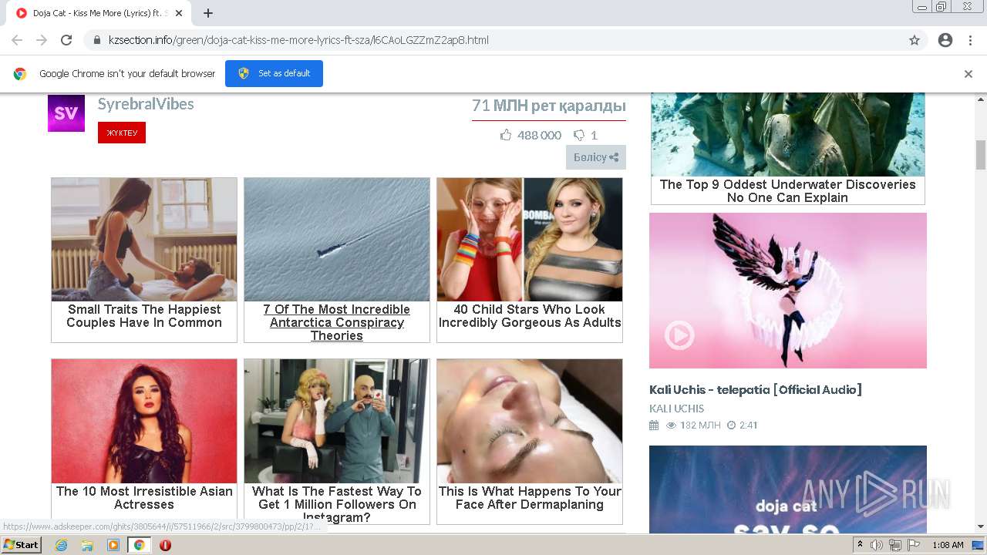Open the 10 Most Irresistible Asian Actresses image
This screenshot has width=987, height=555.
click(144, 421)
